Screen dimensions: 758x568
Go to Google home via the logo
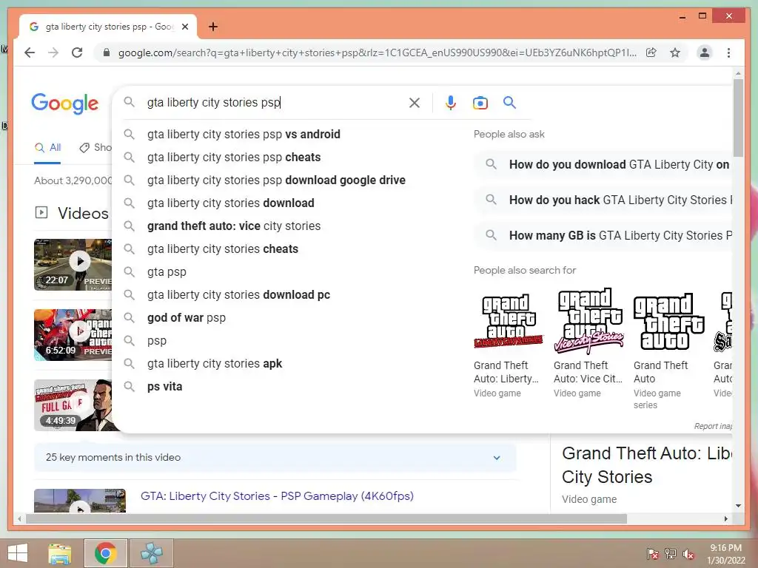coord(65,104)
